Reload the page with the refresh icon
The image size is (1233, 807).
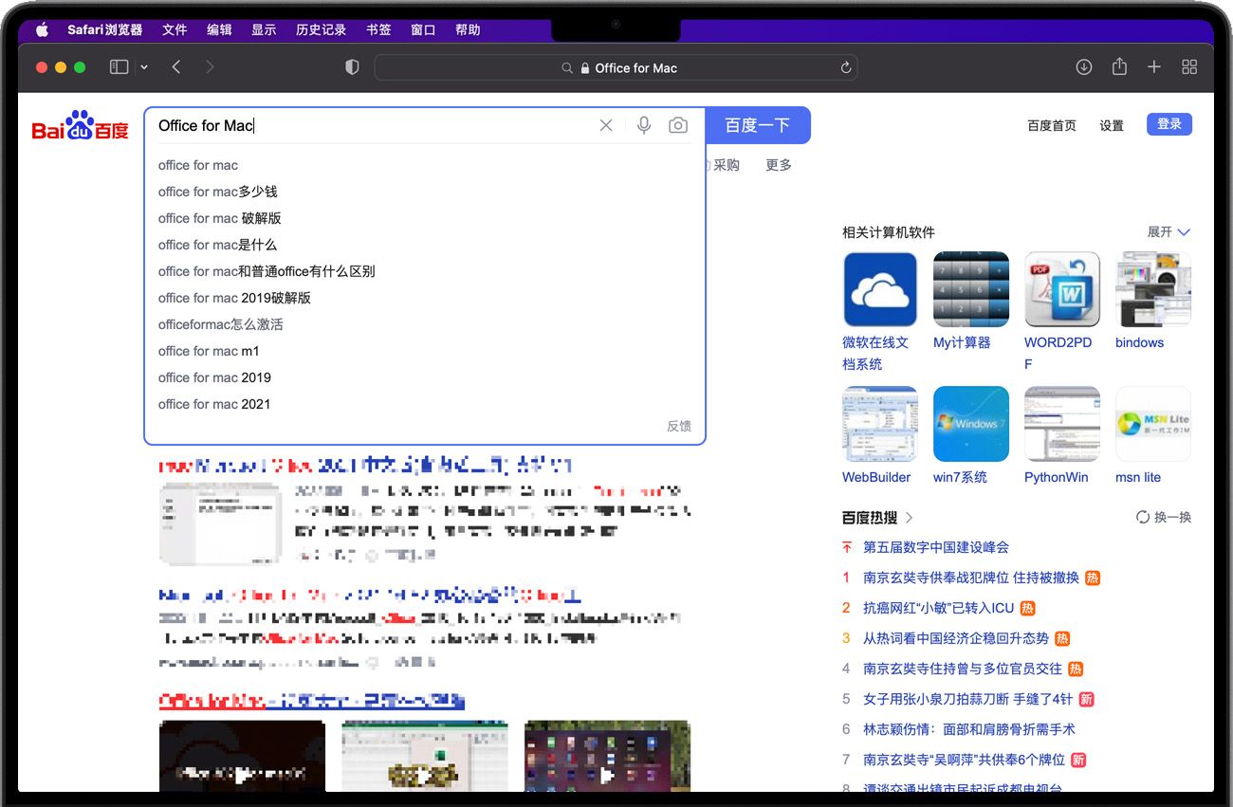pos(846,68)
